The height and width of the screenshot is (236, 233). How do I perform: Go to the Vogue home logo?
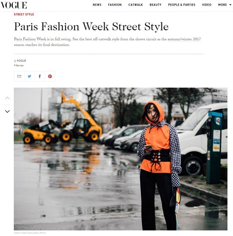click(14, 5)
